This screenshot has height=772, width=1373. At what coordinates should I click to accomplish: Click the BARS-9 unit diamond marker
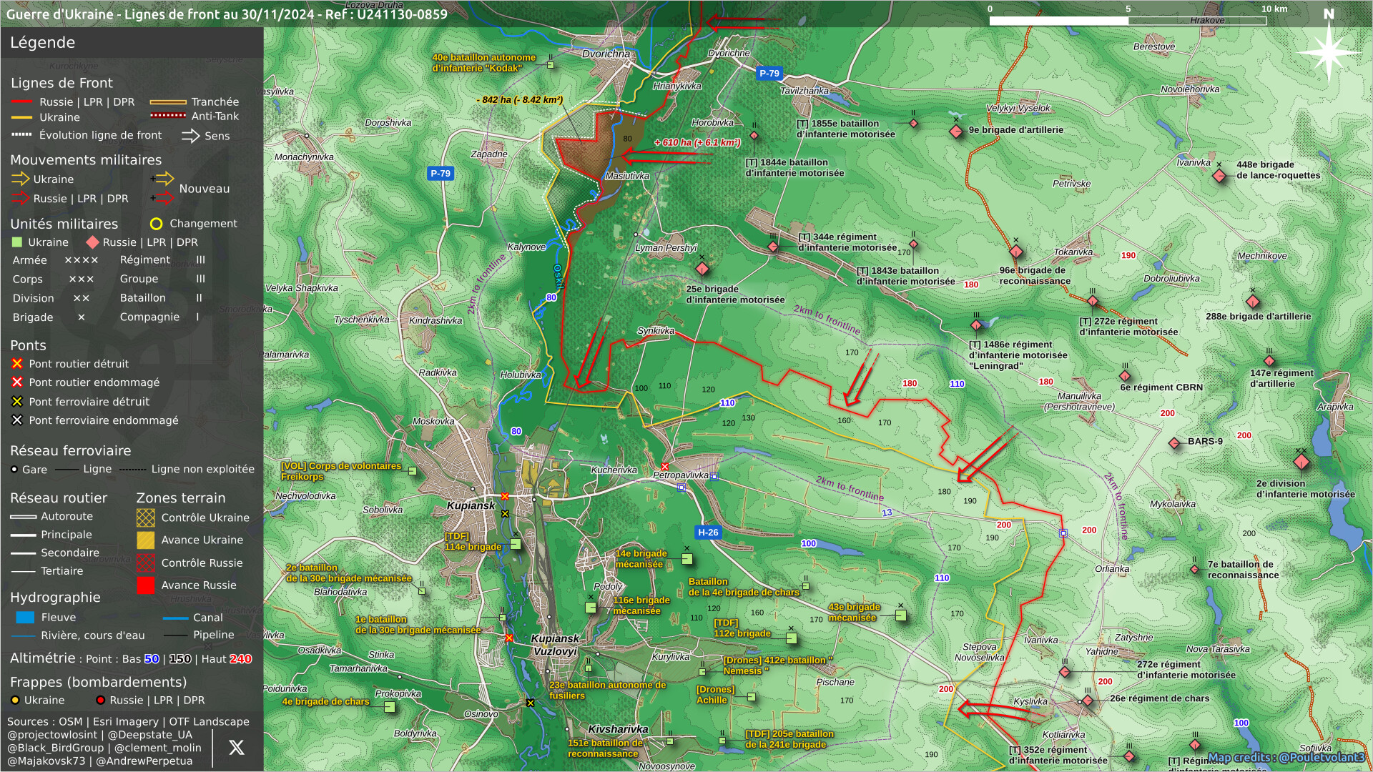pyautogui.click(x=1173, y=443)
